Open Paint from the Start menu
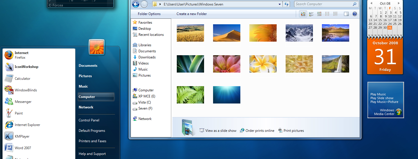Screen dimensions: 418x159 tap(19, 113)
